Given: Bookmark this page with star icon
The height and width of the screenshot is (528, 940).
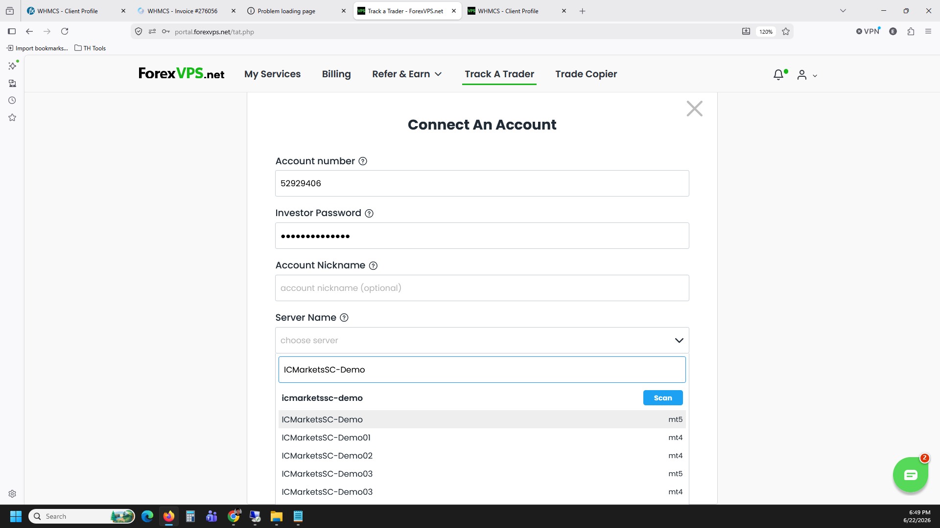Looking at the screenshot, I should [786, 31].
